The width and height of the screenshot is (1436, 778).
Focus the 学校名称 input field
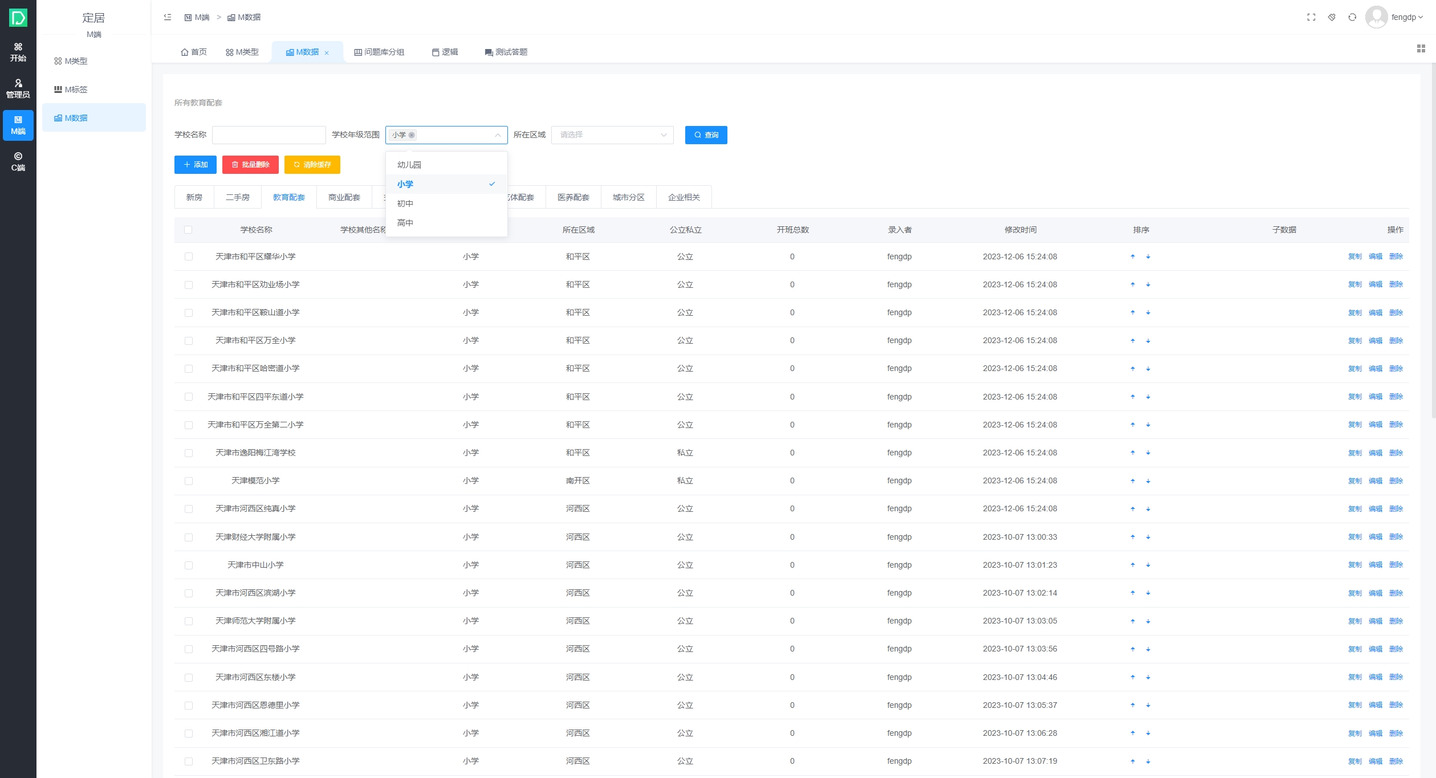pos(269,135)
